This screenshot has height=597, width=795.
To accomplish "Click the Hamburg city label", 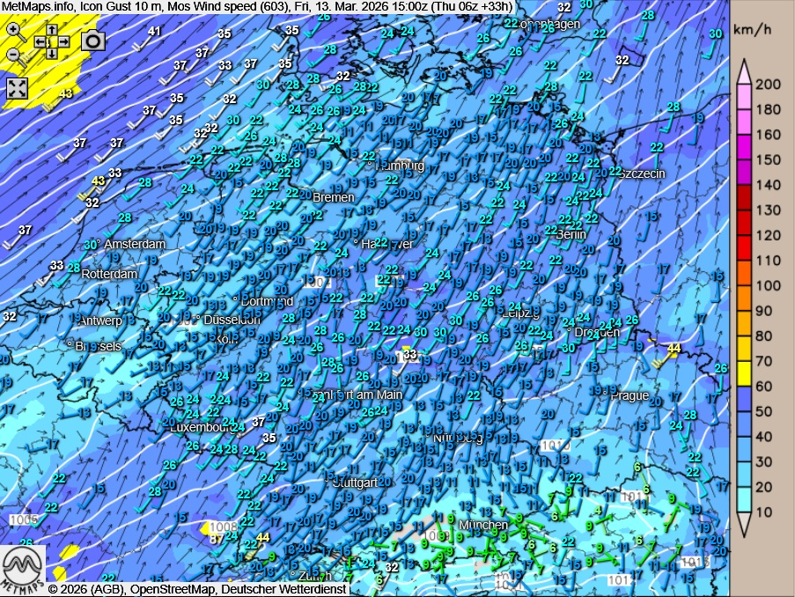I will 399,166.
